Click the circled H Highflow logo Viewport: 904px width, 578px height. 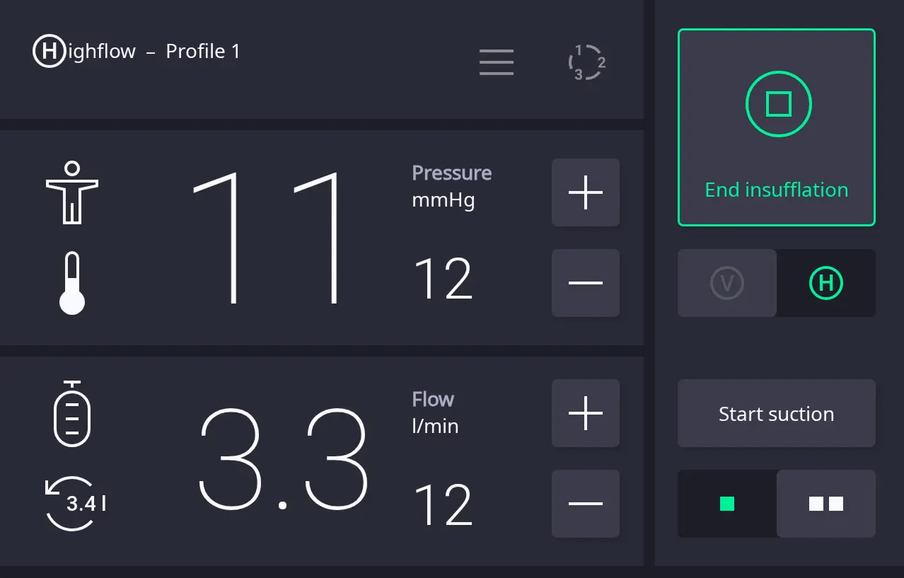50,51
